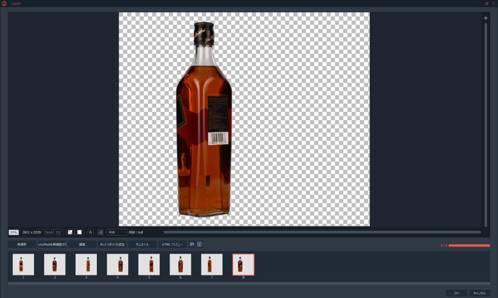The height and width of the screenshot is (298, 498).
Task: Toggle the フィット fit-to-view button
Action: click(49, 232)
